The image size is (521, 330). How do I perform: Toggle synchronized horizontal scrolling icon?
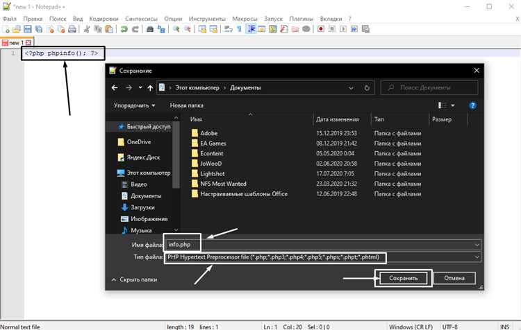(214, 29)
